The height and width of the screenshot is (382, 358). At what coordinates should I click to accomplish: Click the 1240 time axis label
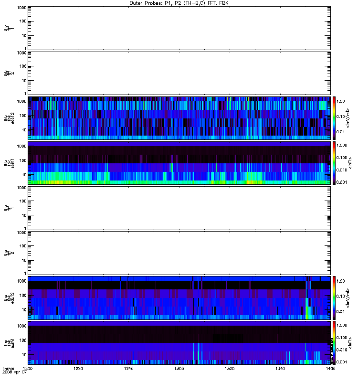[x=128, y=368]
